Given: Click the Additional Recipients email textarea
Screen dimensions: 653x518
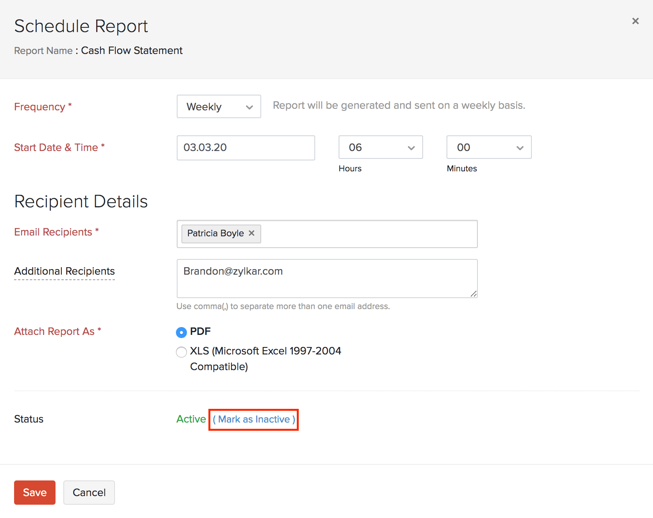Looking at the screenshot, I should (327, 278).
